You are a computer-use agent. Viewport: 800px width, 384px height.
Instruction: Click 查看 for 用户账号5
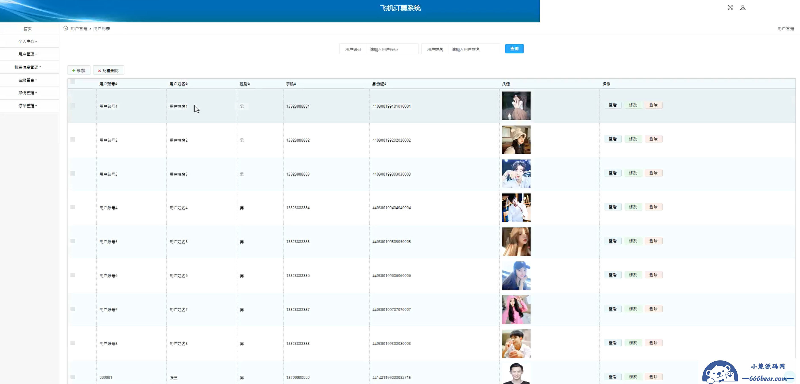[x=613, y=241]
